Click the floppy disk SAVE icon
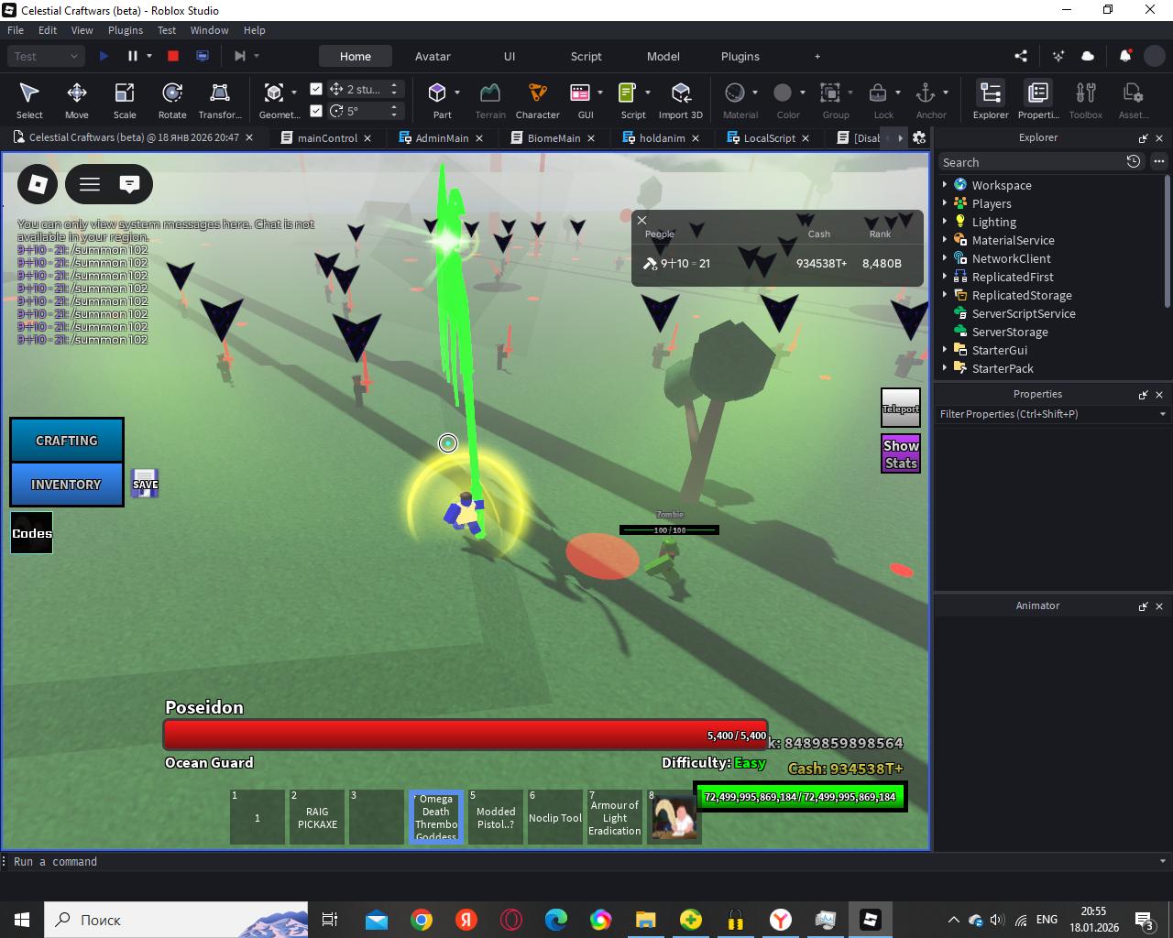Screen dimensions: 1173x938 pyautogui.click(x=145, y=484)
